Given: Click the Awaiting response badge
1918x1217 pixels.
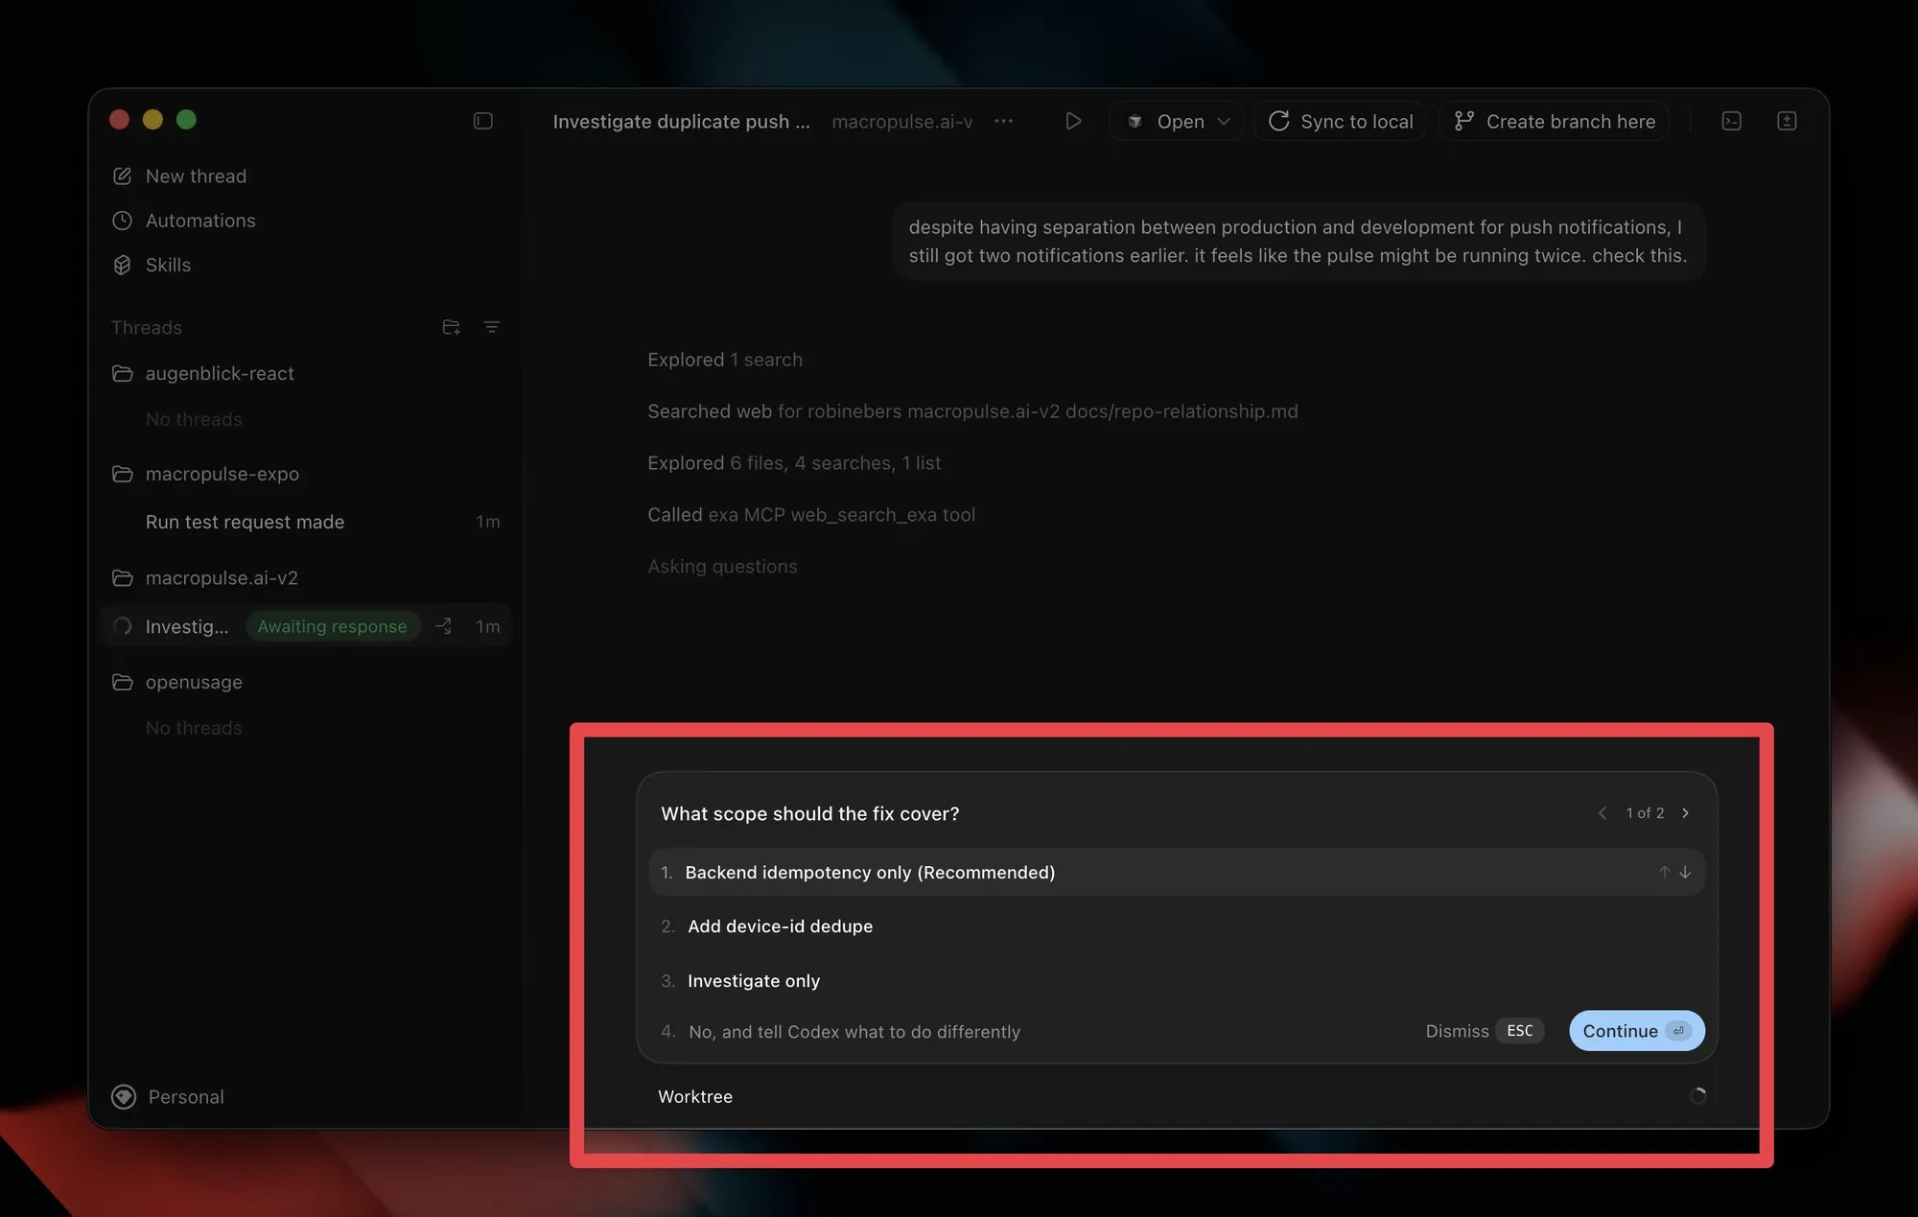Looking at the screenshot, I should (333, 626).
